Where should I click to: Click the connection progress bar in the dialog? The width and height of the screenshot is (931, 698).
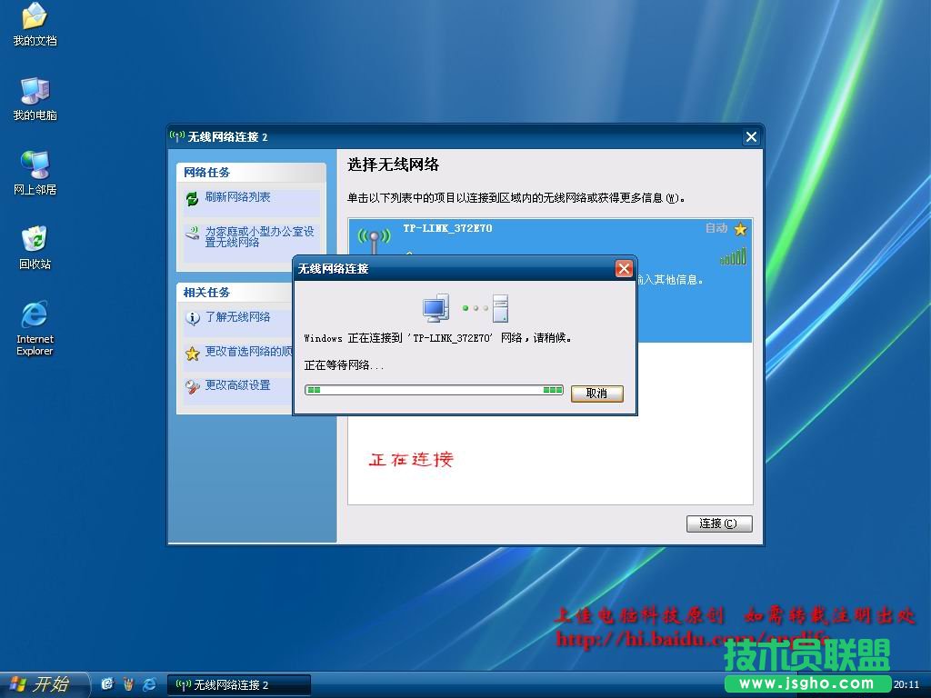pyautogui.click(x=434, y=391)
